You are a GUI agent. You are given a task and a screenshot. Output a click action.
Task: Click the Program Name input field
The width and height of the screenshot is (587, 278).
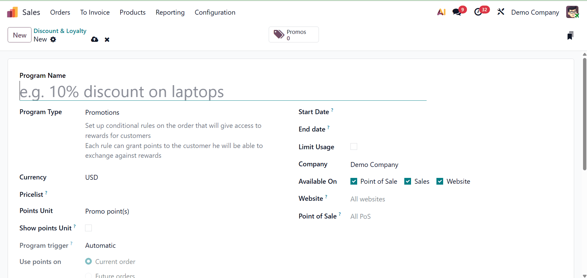tap(214, 92)
